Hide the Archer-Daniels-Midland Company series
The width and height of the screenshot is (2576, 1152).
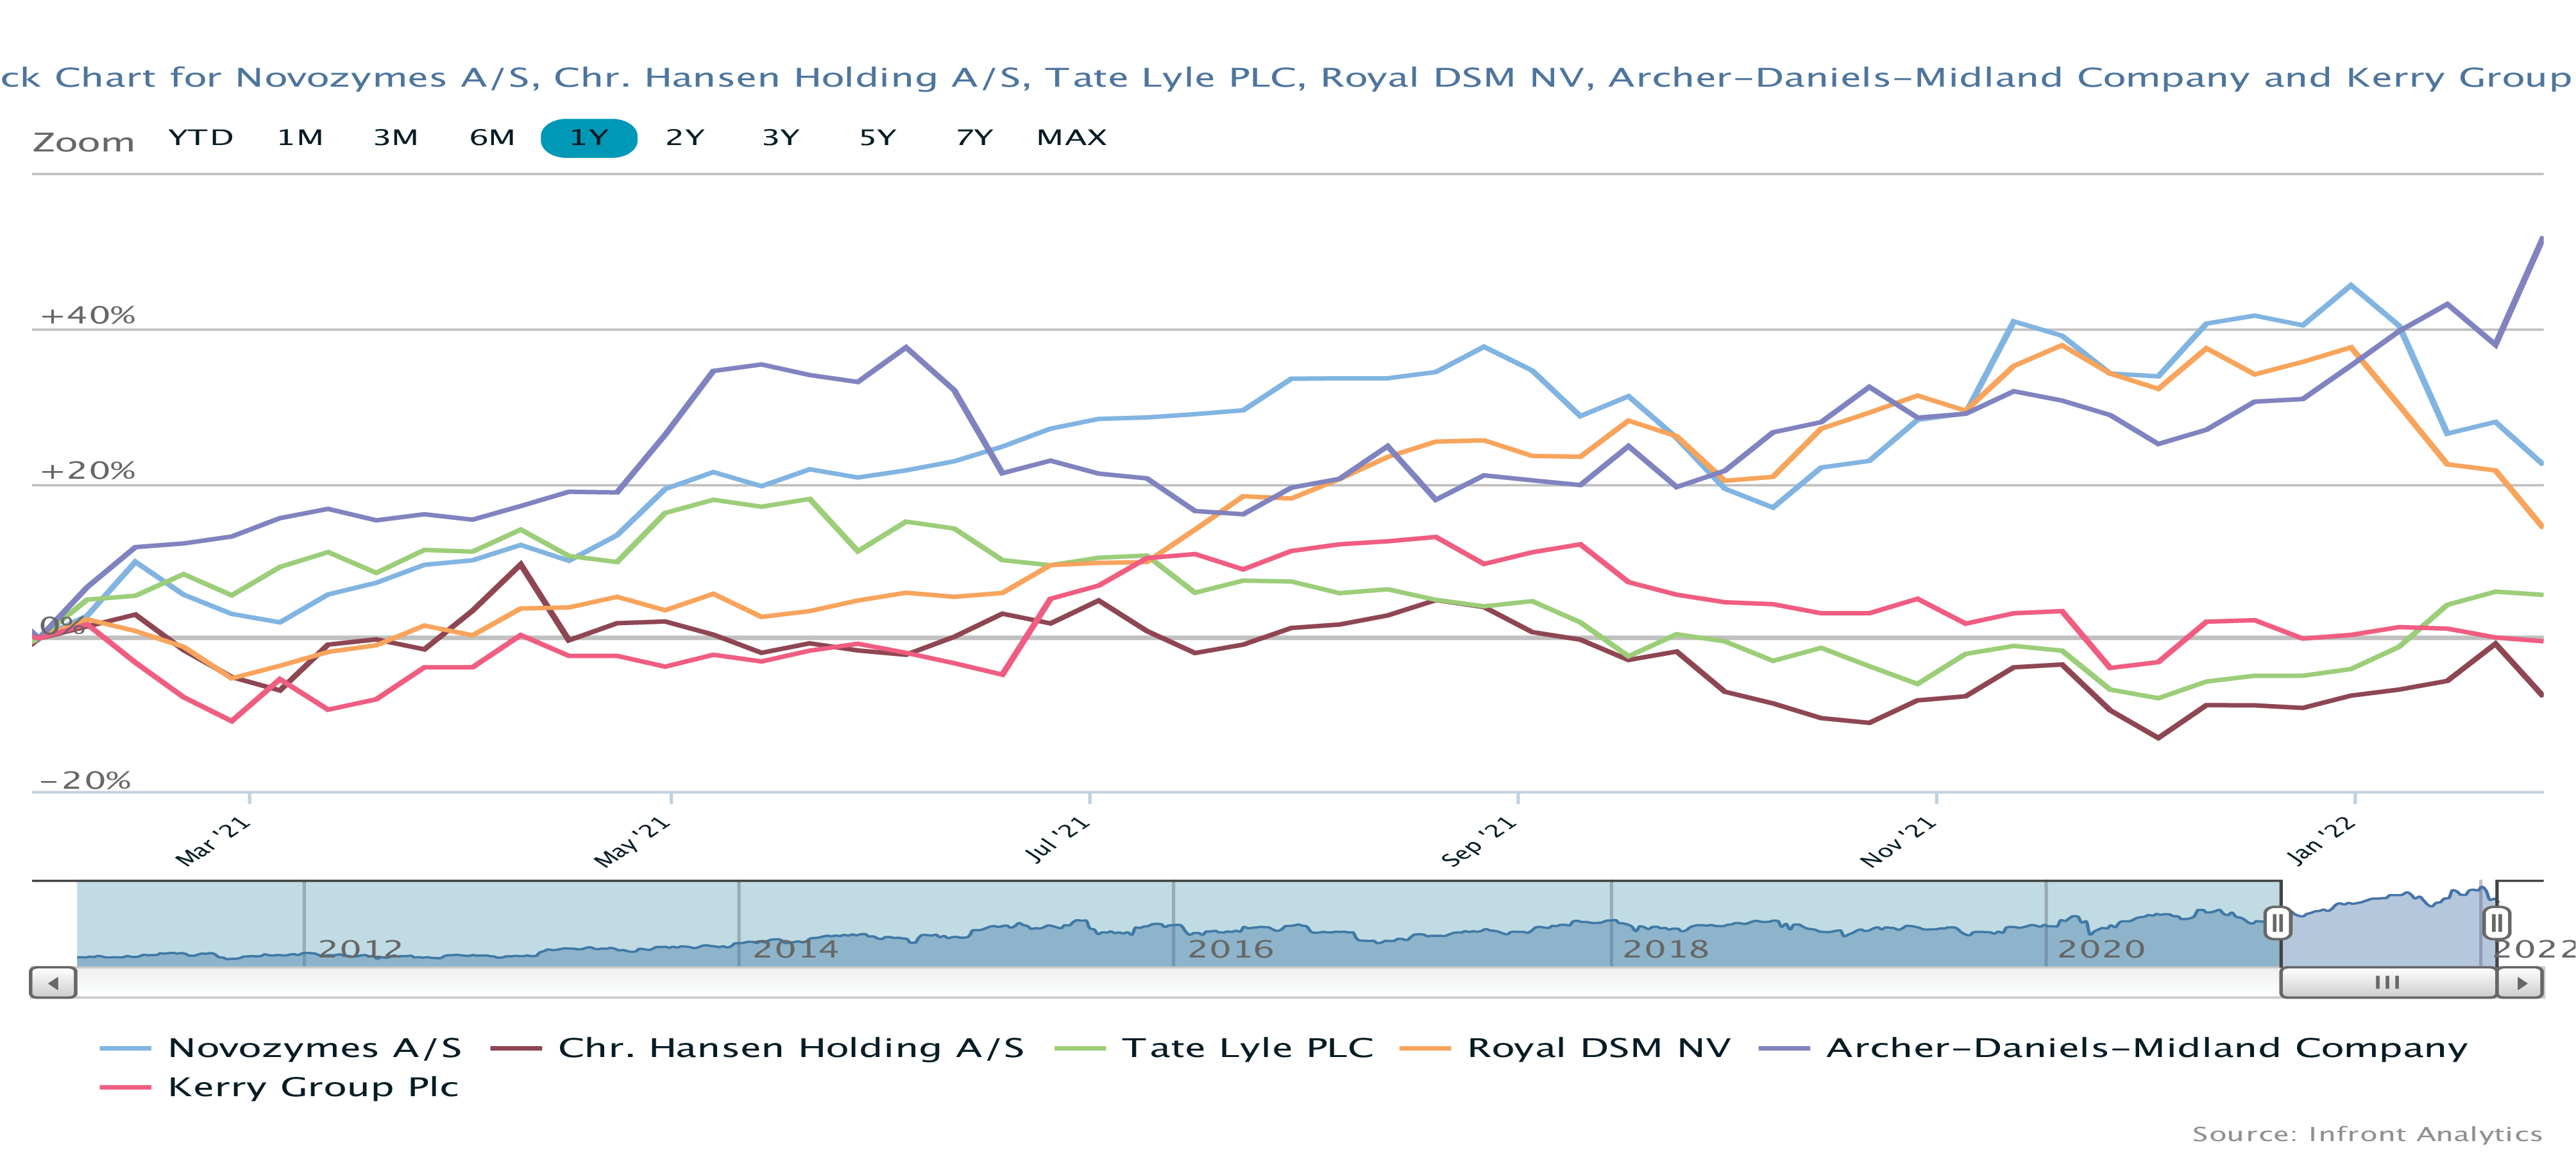pyautogui.click(x=2146, y=1048)
